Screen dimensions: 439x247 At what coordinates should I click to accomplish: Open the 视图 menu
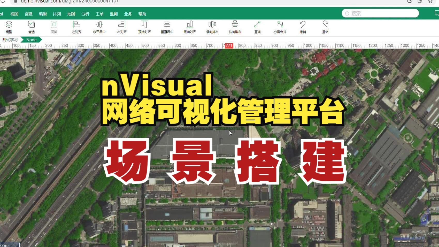[x=14, y=14]
